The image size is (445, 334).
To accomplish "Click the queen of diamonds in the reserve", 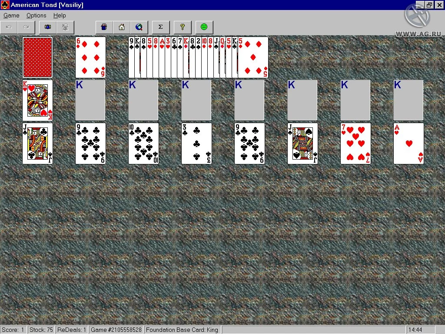I will click(x=222, y=57).
